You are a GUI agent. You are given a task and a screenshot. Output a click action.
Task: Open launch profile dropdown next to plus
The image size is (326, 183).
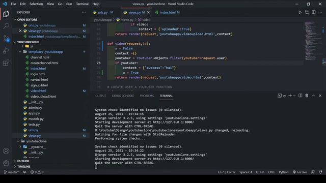click(x=294, y=96)
